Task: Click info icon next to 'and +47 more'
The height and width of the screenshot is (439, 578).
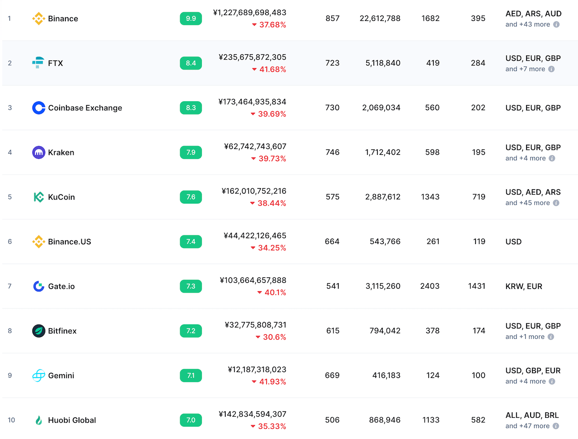Action: tap(556, 426)
